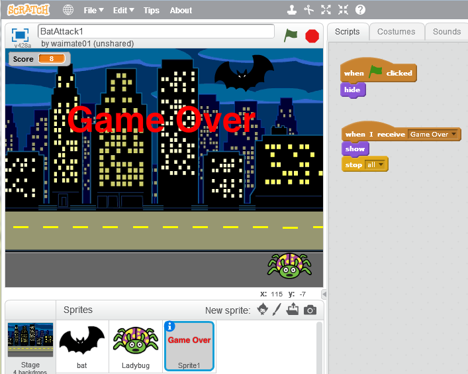Screen dimensions: 468x374
Task: Select the Grow sprite tool
Action: pyautogui.click(x=326, y=10)
